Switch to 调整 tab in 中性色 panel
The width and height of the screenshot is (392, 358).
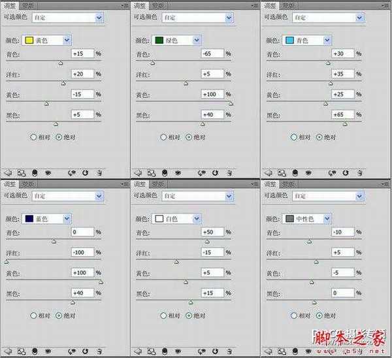tap(270, 184)
